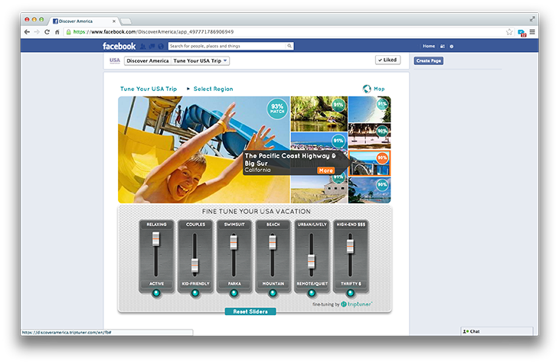The height and width of the screenshot is (364, 559).
Task: Click the orange More button
Action: (325, 170)
